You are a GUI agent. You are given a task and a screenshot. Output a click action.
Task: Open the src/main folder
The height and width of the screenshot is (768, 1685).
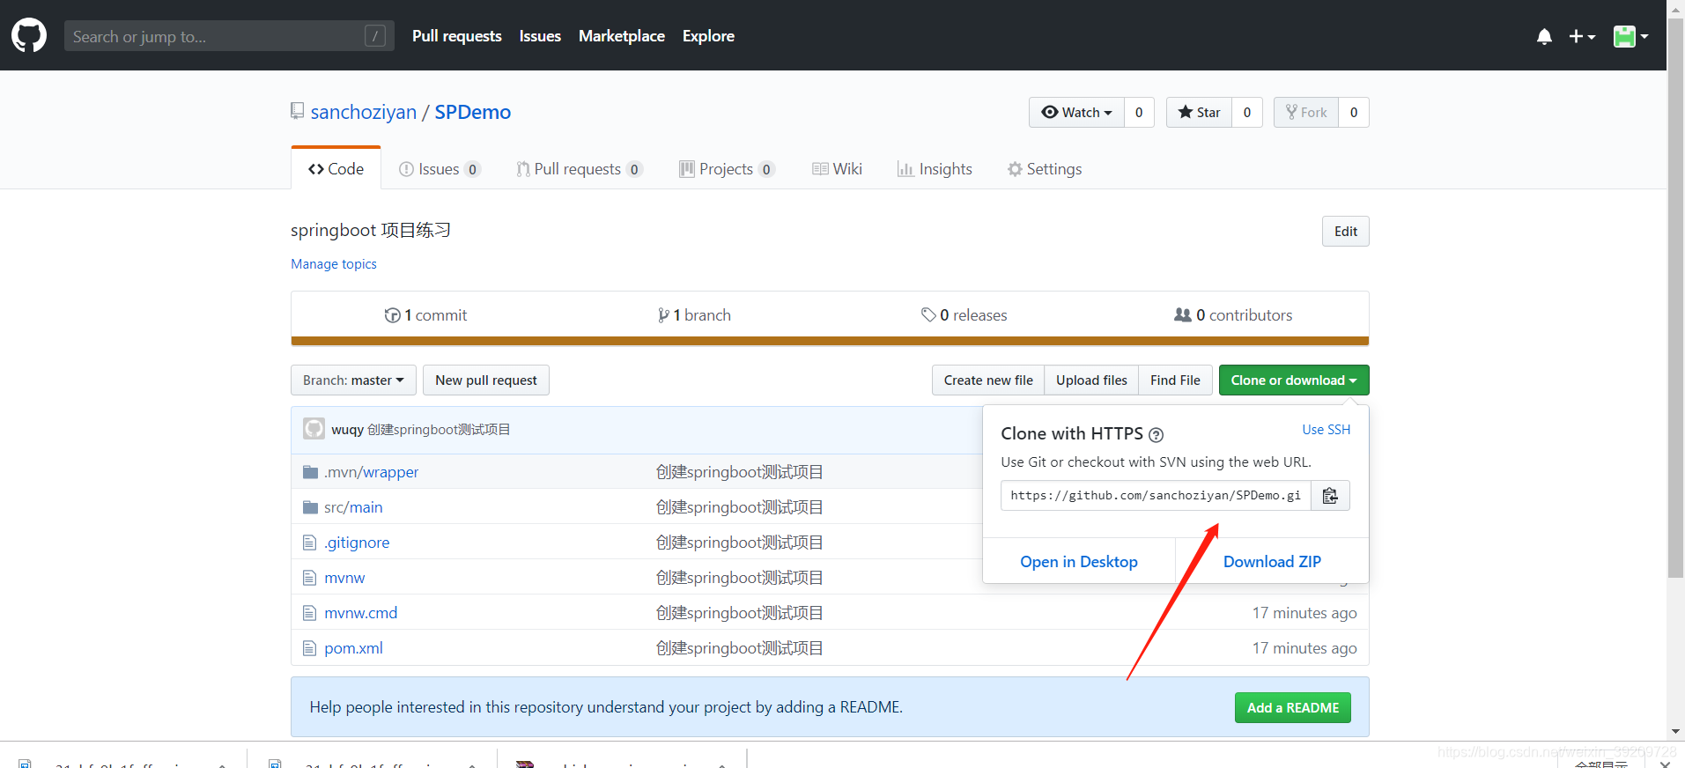pyautogui.click(x=353, y=507)
